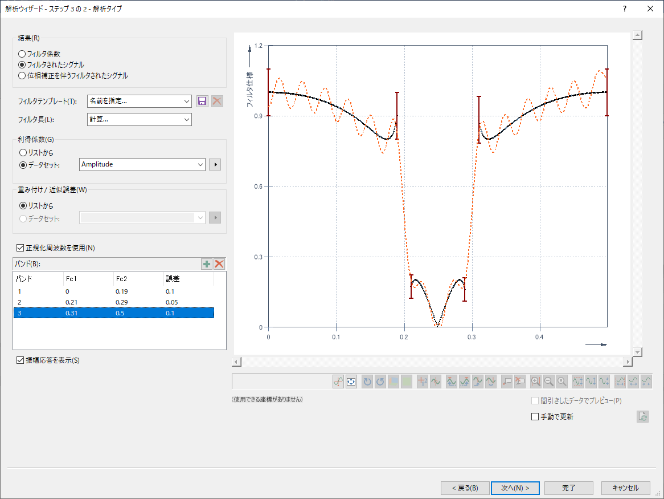Screen dimensions: 664x499
Task: Toggle the 正規化周波数を使用 checkbox
Action: [x=21, y=248]
